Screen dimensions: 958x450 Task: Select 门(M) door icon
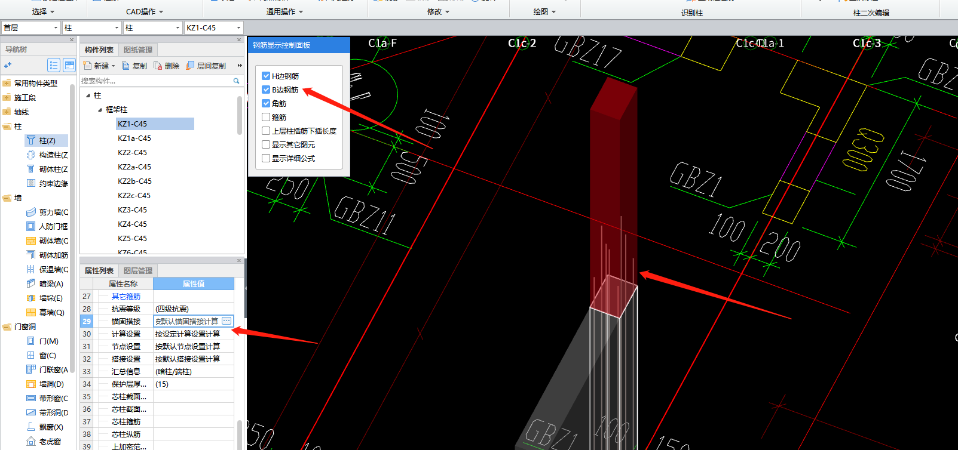point(31,341)
